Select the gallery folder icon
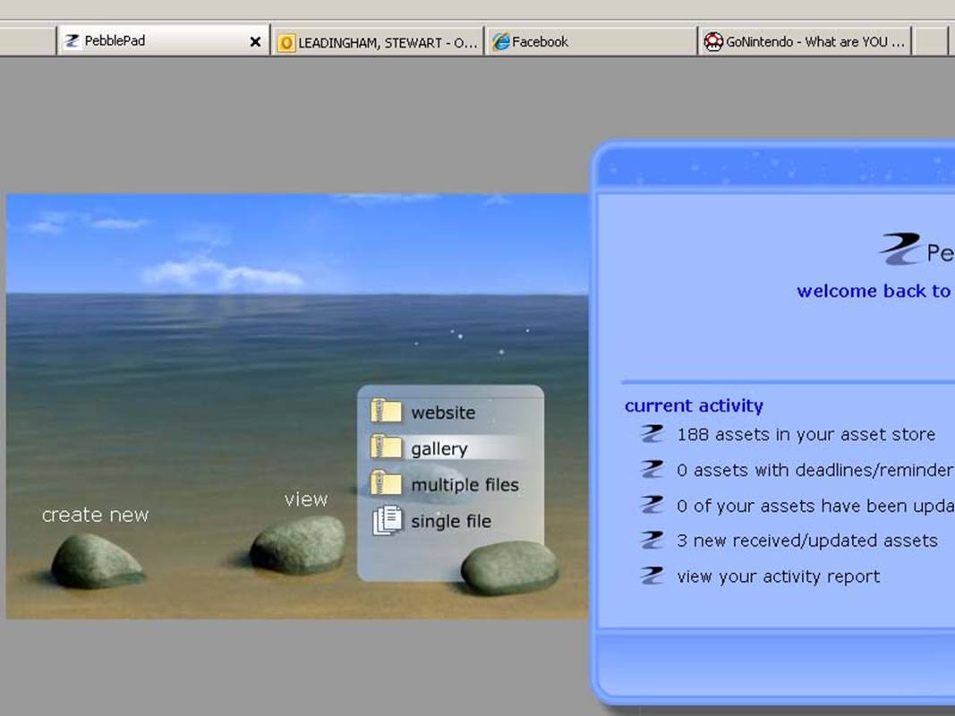Viewport: 955px width, 716px height. coord(386,447)
